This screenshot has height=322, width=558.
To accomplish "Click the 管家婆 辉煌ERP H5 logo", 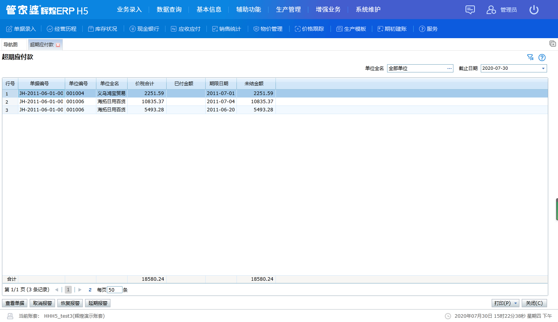I will (47, 10).
